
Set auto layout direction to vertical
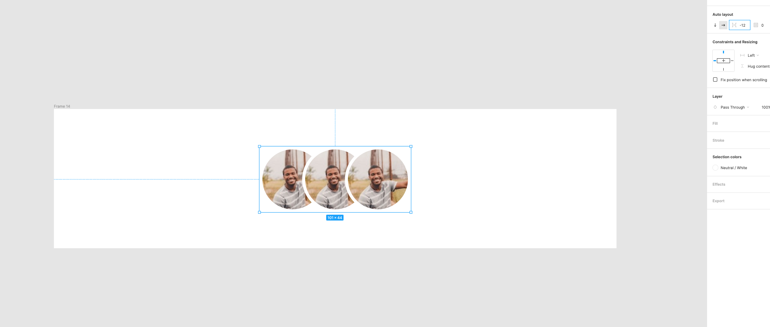tap(715, 25)
